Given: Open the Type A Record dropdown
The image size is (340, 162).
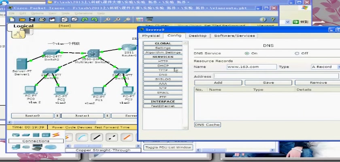Looking at the screenshot, I should point(325,67).
